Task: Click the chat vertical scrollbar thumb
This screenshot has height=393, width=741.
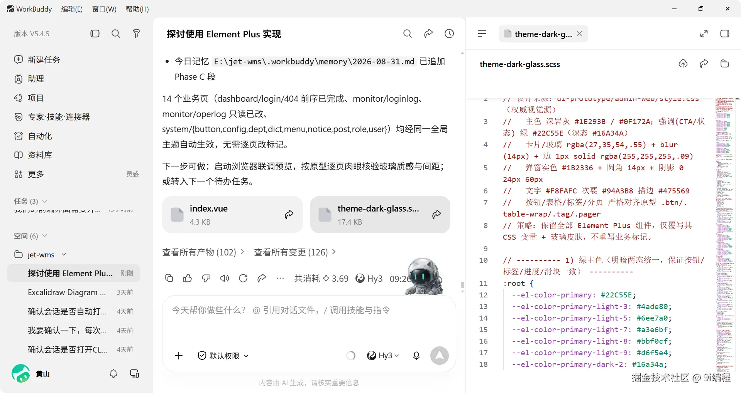Action: pos(462,286)
